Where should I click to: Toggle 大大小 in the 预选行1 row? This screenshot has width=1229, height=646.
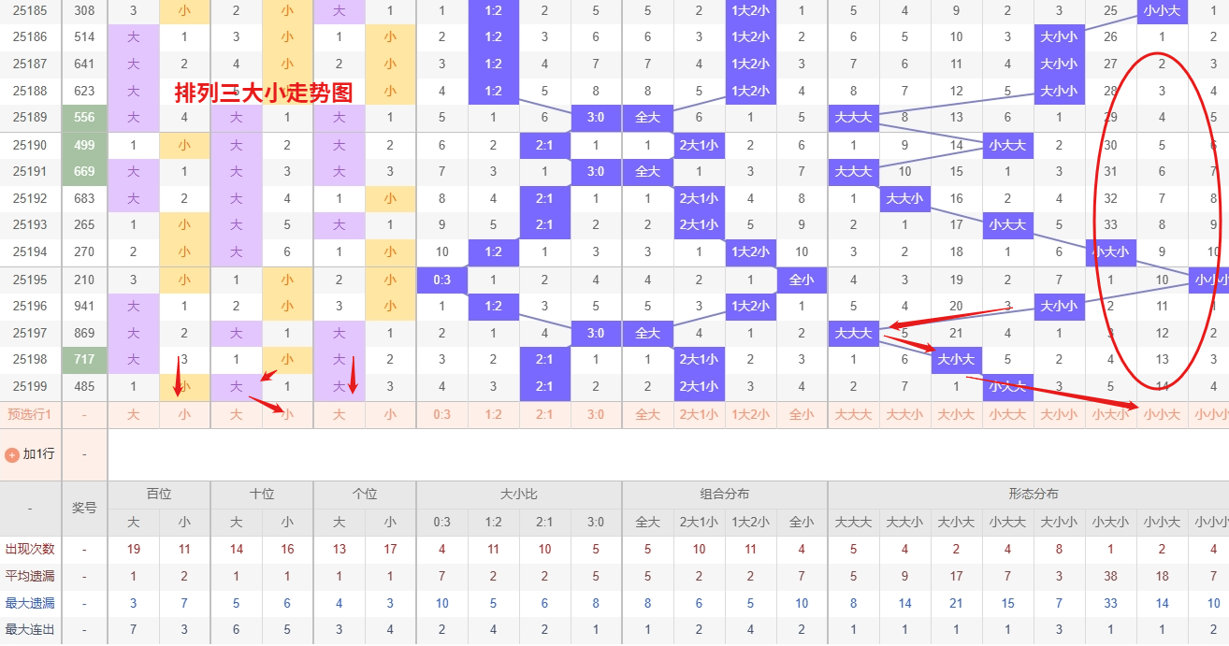(x=904, y=415)
